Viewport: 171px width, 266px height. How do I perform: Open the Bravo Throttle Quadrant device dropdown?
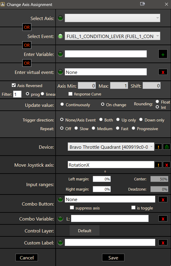(x=111, y=147)
